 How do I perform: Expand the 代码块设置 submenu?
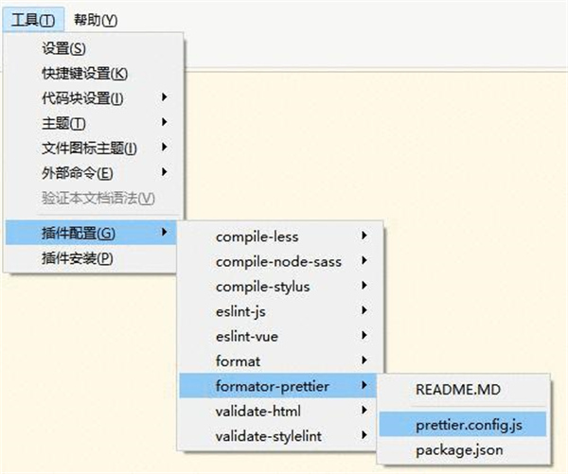coord(94,98)
